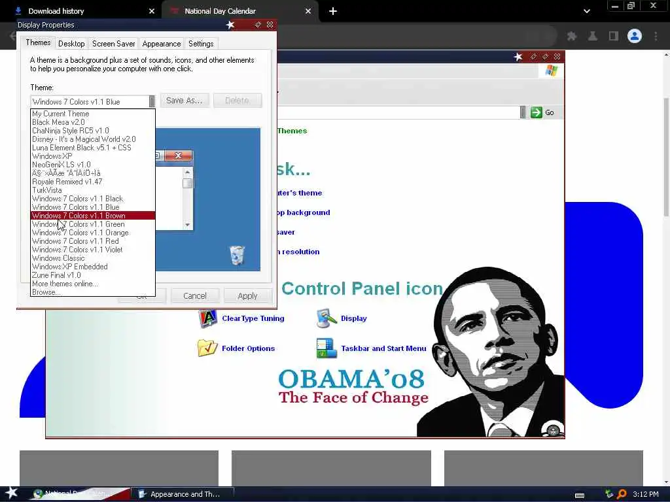This screenshot has height=502, width=670.
Task: Open the tab search chevron dropdown
Action: click(x=587, y=11)
